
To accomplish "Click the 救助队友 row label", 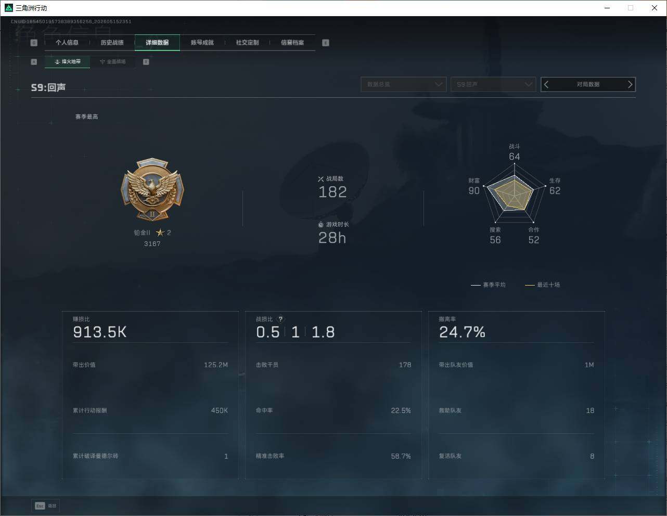I will 451,411.
